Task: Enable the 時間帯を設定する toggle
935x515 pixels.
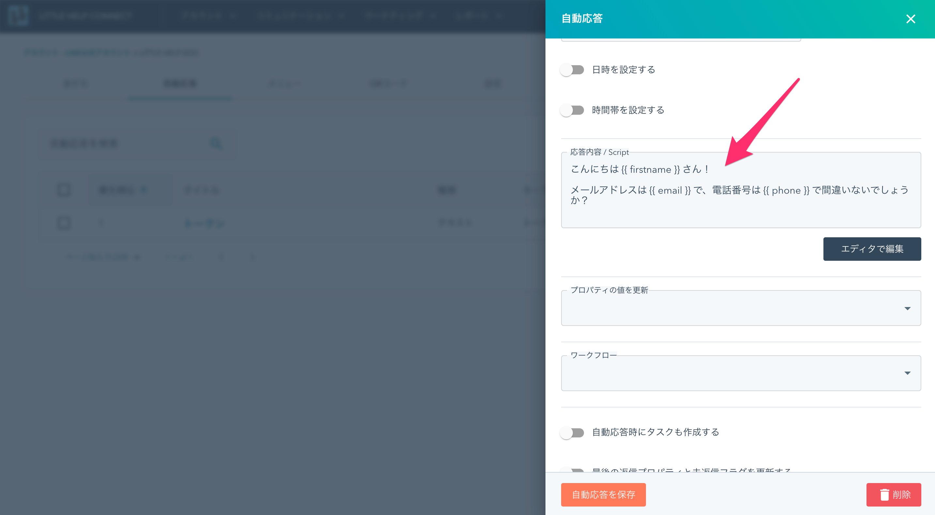Action: [572, 110]
